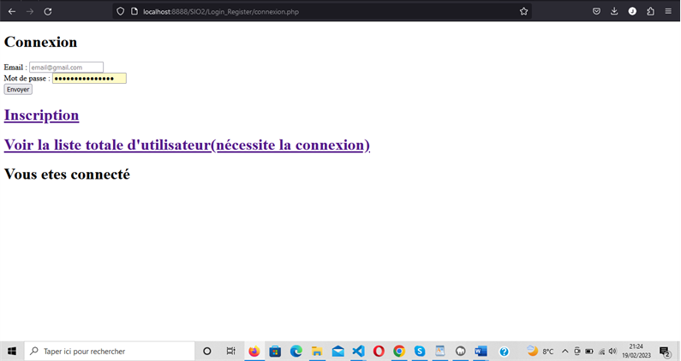The image size is (681, 361).
Task: Open the Inscription link
Action: 41,115
